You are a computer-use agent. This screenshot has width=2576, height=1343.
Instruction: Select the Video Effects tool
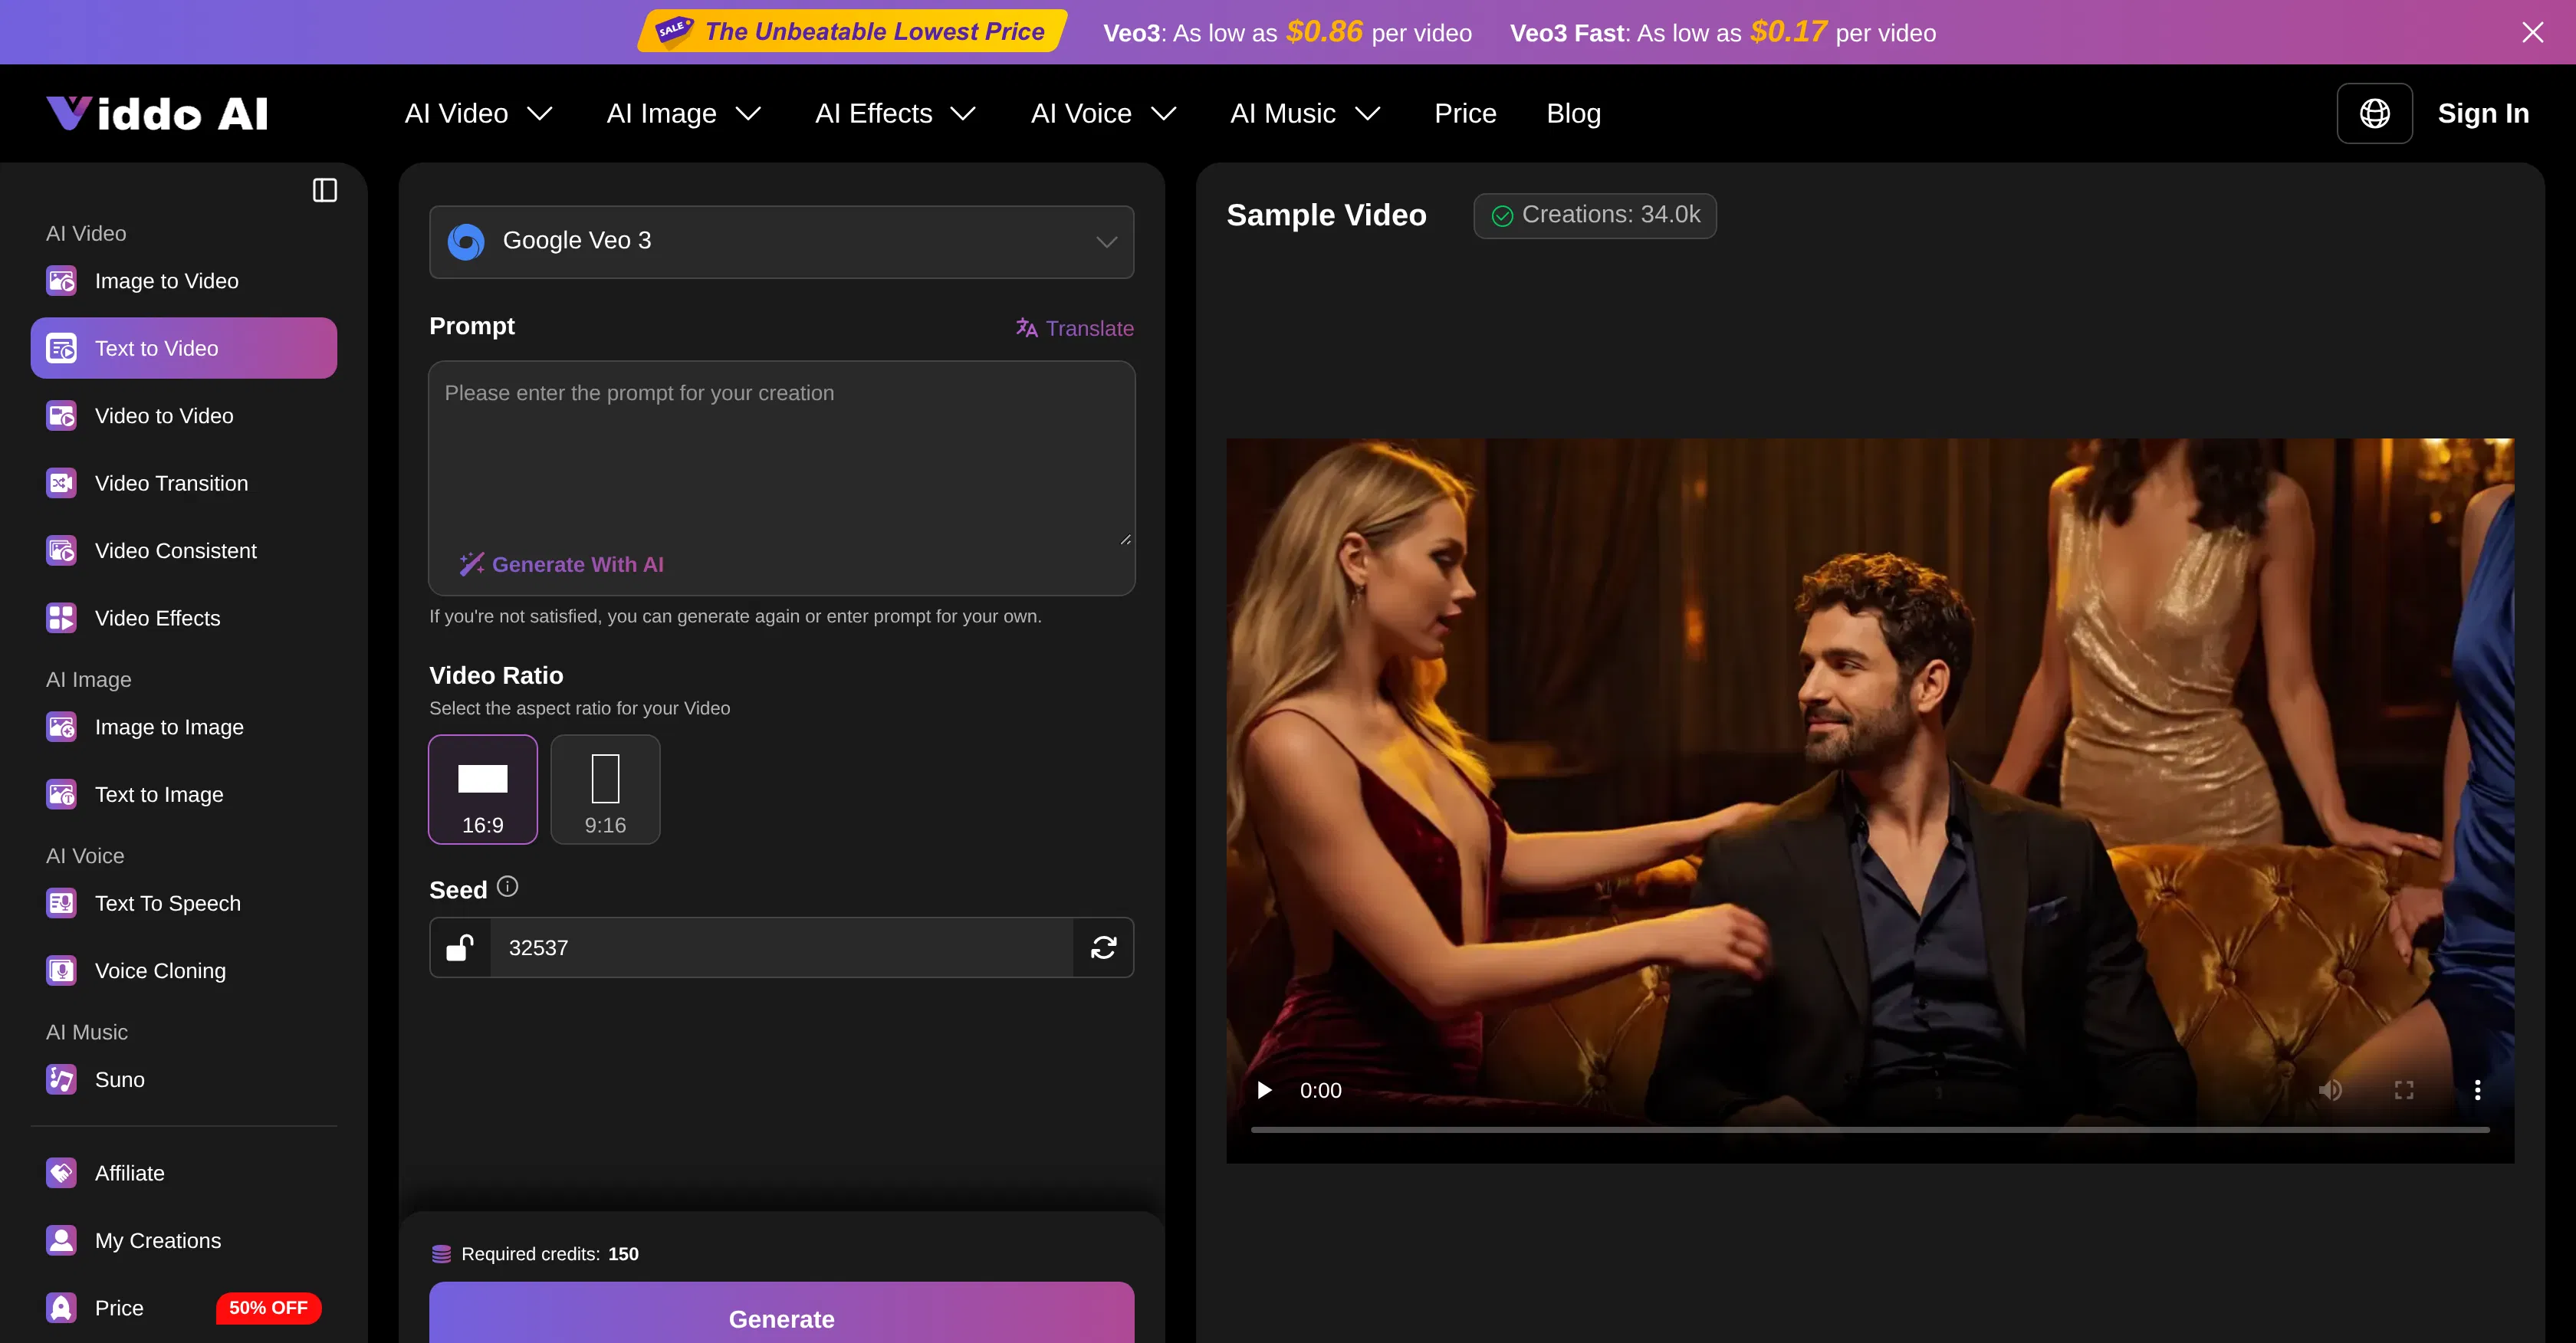coord(157,618)
